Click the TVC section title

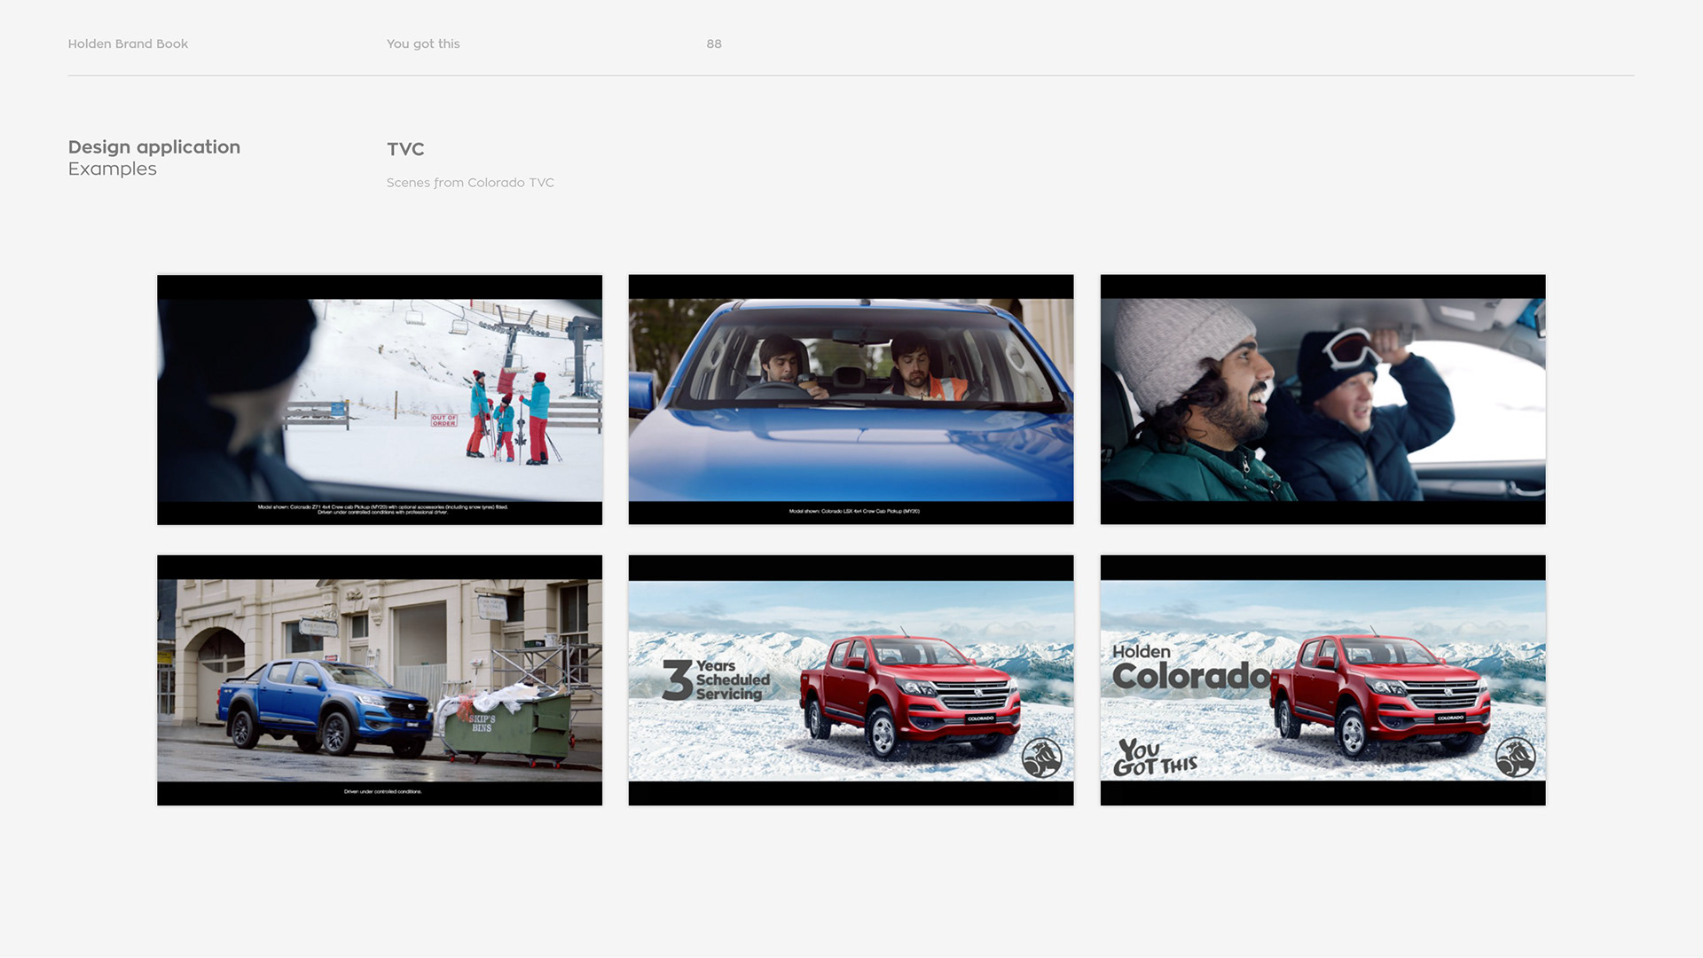tap(405, 149)
